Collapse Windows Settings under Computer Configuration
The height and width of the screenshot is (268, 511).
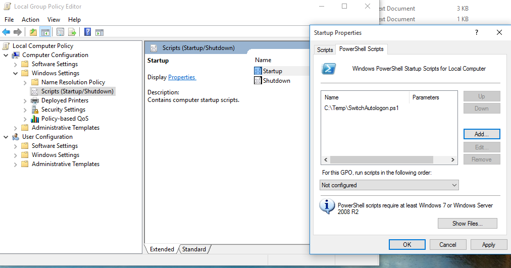pos(15,73)
